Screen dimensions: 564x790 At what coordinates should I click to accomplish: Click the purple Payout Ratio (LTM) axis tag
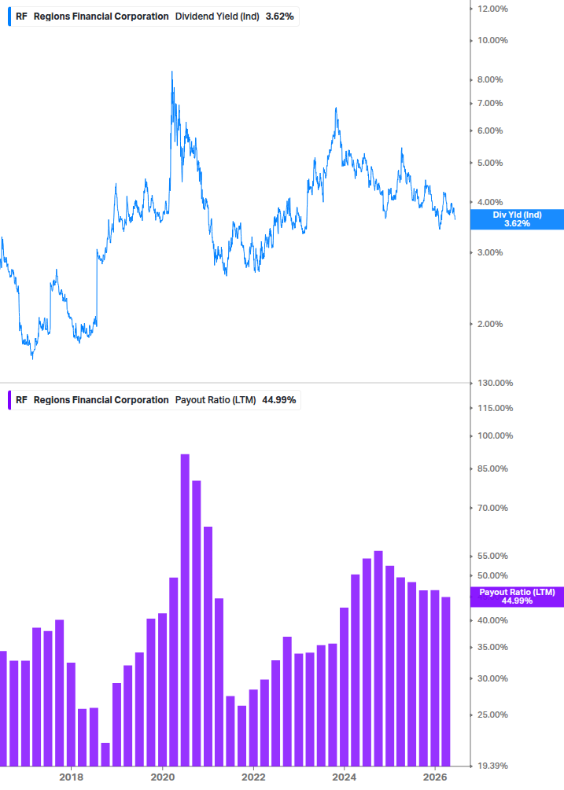point(517,597)
